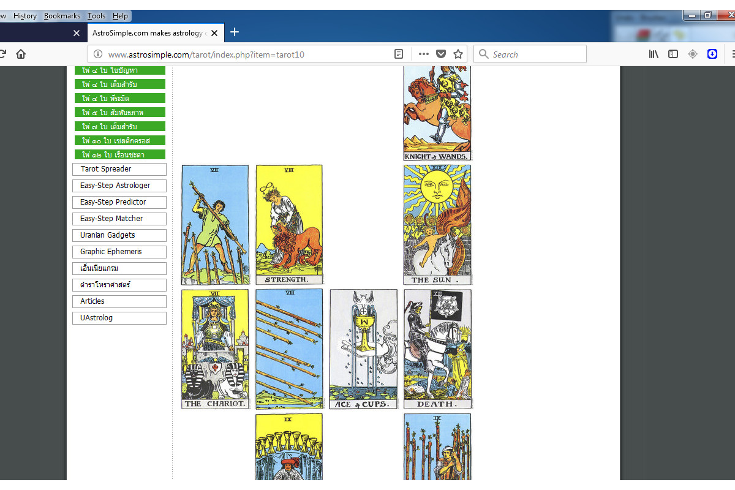Viewport: 735px width, 490px height.
Task: Click the page reload icon
Action: click(x=2, y=54)
